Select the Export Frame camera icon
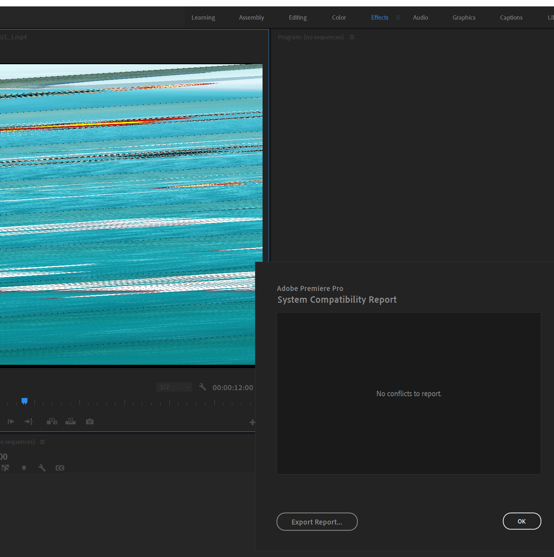Image resolution: width=554 pixels, height=557 pixels. 89,421
